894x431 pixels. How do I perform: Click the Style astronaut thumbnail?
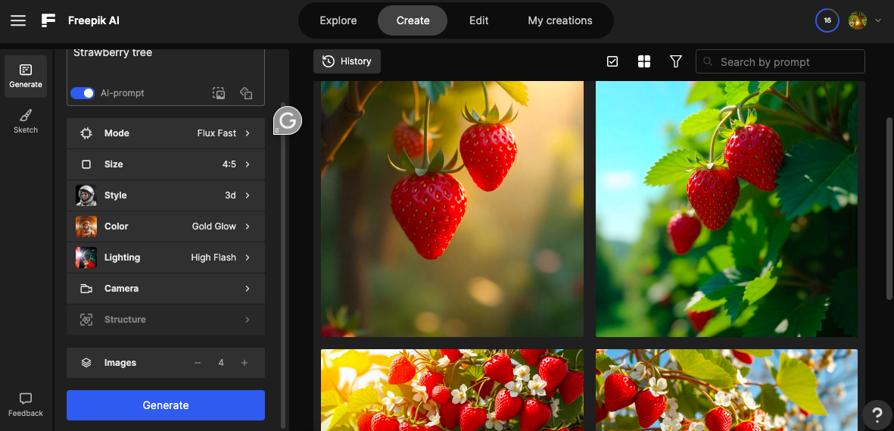[x=86, y=195]
